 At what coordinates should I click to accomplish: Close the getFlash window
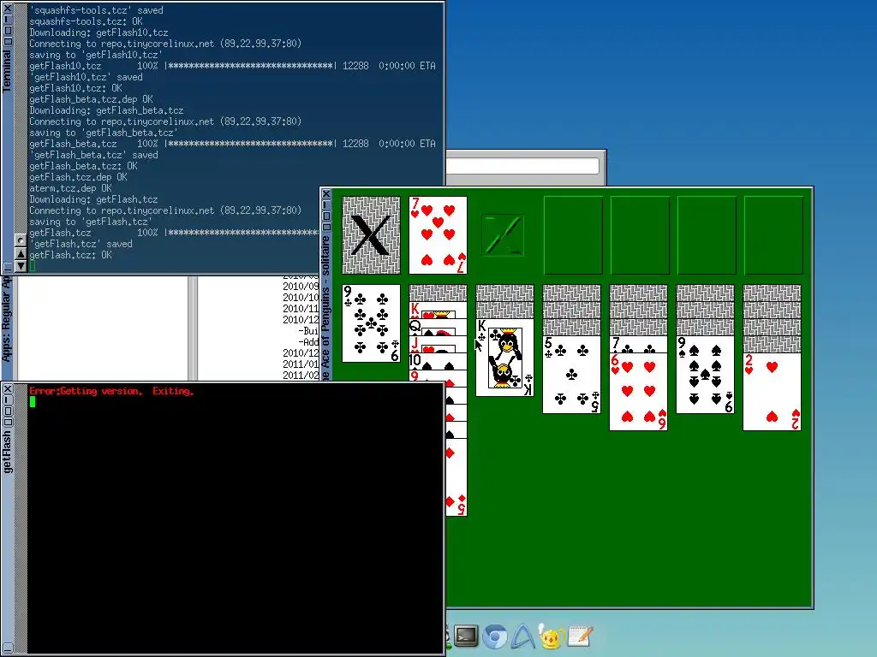7,389
